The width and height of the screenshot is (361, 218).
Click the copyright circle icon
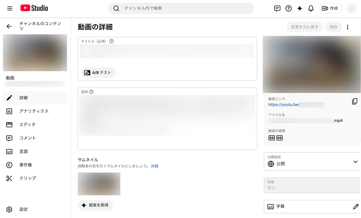click(x=9, y=165)
